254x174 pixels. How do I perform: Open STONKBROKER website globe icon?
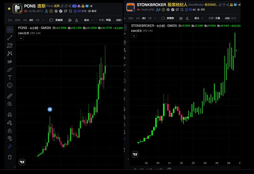(168, 10)
